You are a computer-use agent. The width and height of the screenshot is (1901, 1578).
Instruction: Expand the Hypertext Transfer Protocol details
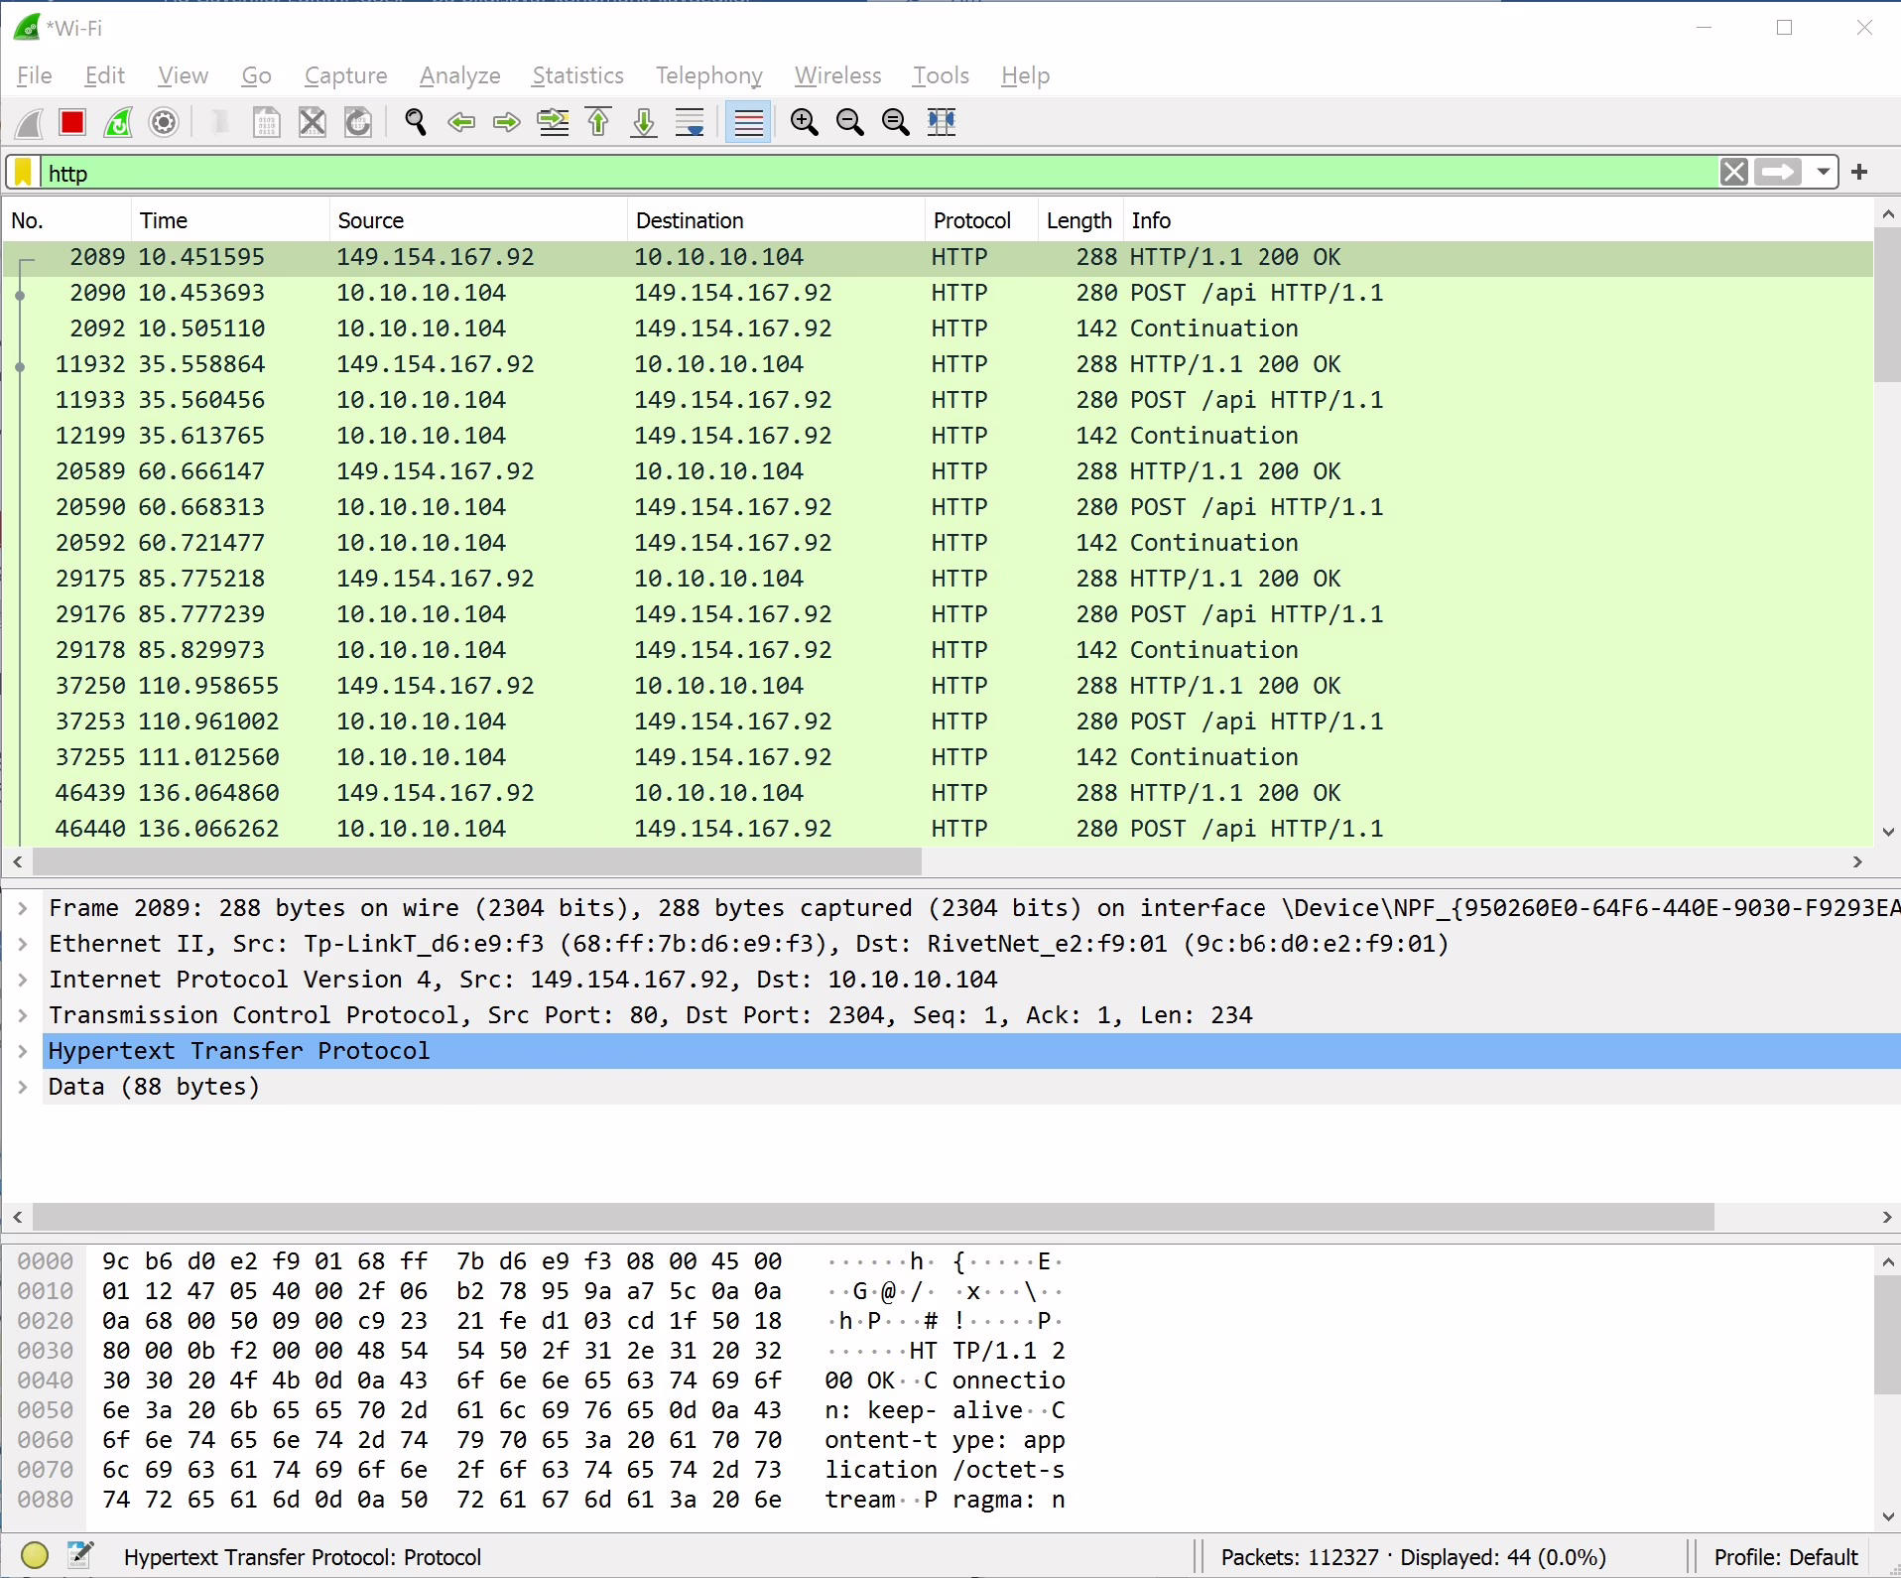(x=23, y=1050)
